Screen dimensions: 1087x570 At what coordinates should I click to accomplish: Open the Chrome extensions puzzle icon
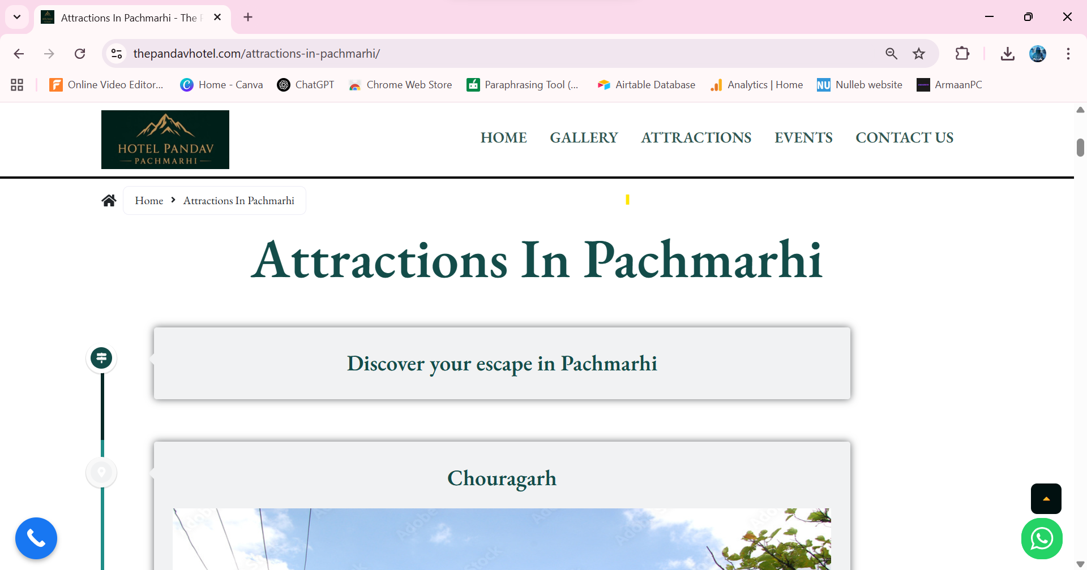(x=962, y=54)
